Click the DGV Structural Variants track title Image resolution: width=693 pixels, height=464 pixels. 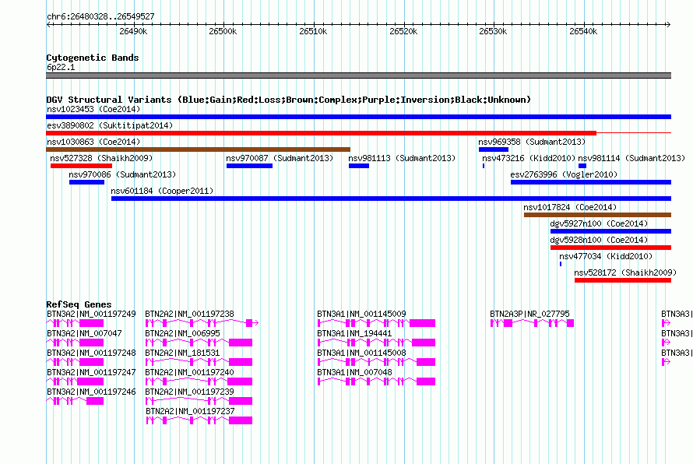point(288,100)
